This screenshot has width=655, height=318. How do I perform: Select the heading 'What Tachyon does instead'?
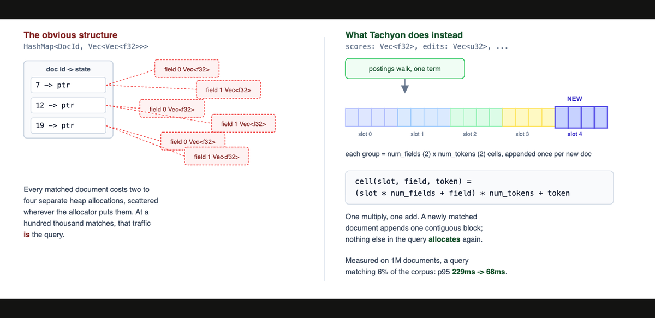tap(404, 35)
